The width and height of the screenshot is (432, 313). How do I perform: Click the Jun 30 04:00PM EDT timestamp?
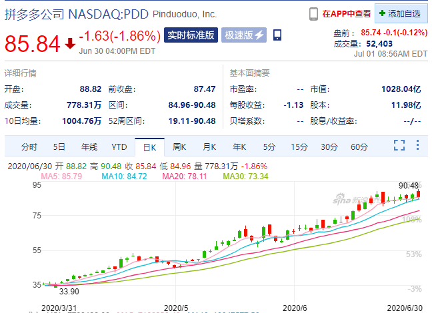point(117,51)
